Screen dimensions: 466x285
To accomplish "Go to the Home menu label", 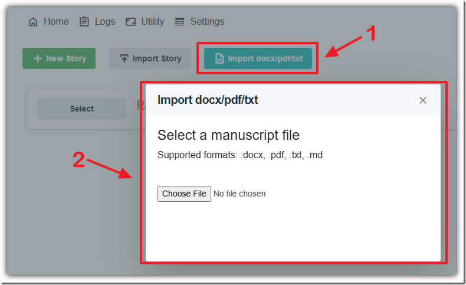I will pyautogui.click(x=56, y=22).
